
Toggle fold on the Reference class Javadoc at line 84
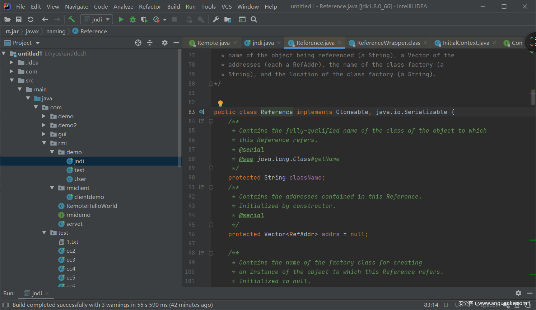(x=211, y=121)
